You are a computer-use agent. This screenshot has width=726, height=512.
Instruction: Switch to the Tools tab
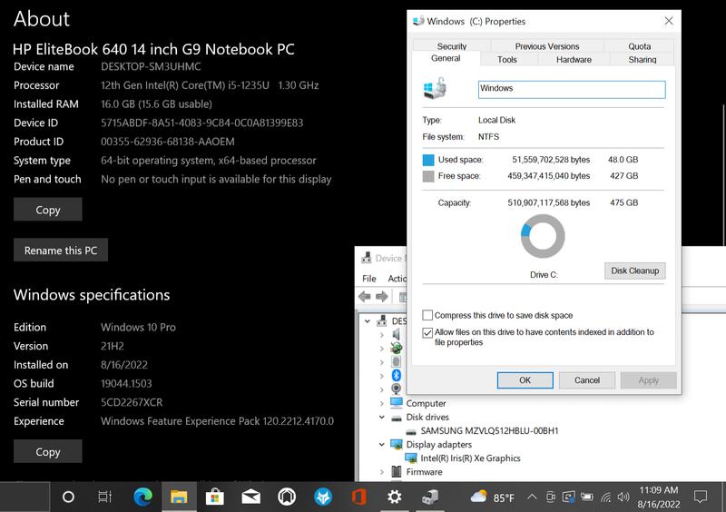(x=507, y=59)
